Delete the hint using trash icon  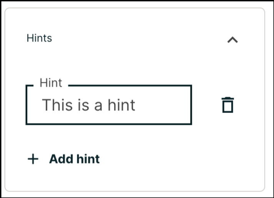pyautogui.click(x=228, y=105)
